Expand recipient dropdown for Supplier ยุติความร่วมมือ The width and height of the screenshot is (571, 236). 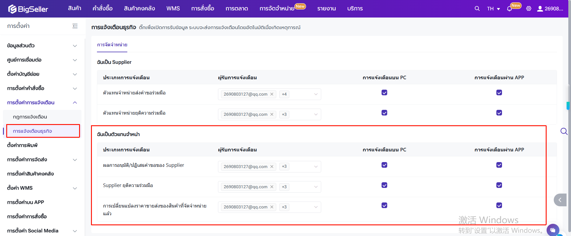(316, 187)
